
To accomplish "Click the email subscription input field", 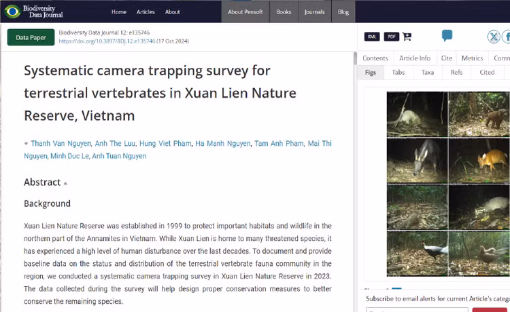I will [x=416, y=310].
